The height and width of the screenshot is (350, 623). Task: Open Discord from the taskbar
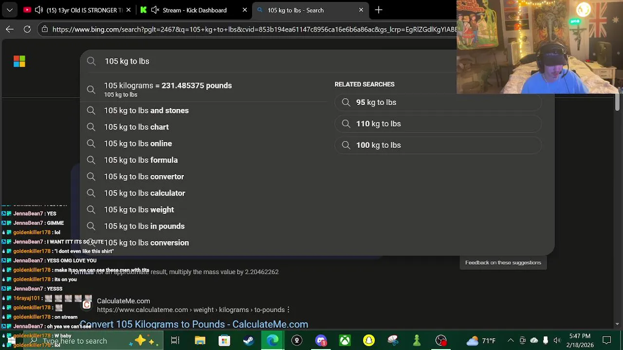(x=321, y=341)
